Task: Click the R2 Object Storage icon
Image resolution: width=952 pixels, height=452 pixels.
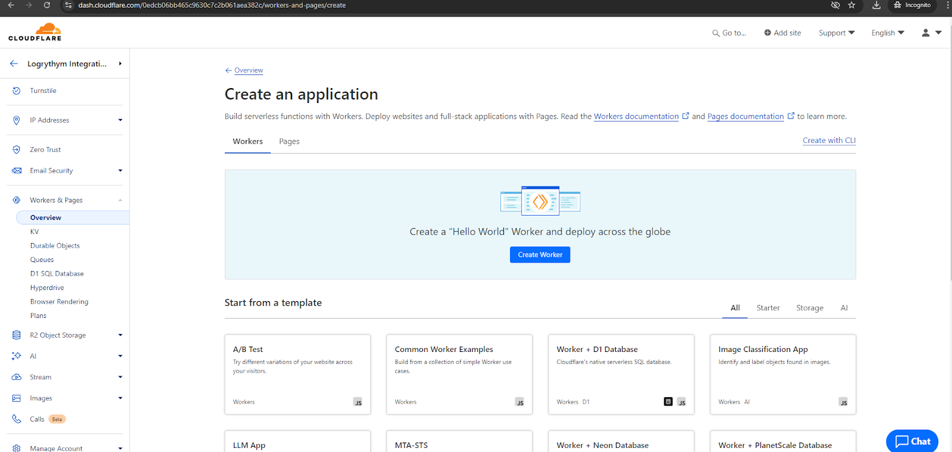Action: coord(17,335)
